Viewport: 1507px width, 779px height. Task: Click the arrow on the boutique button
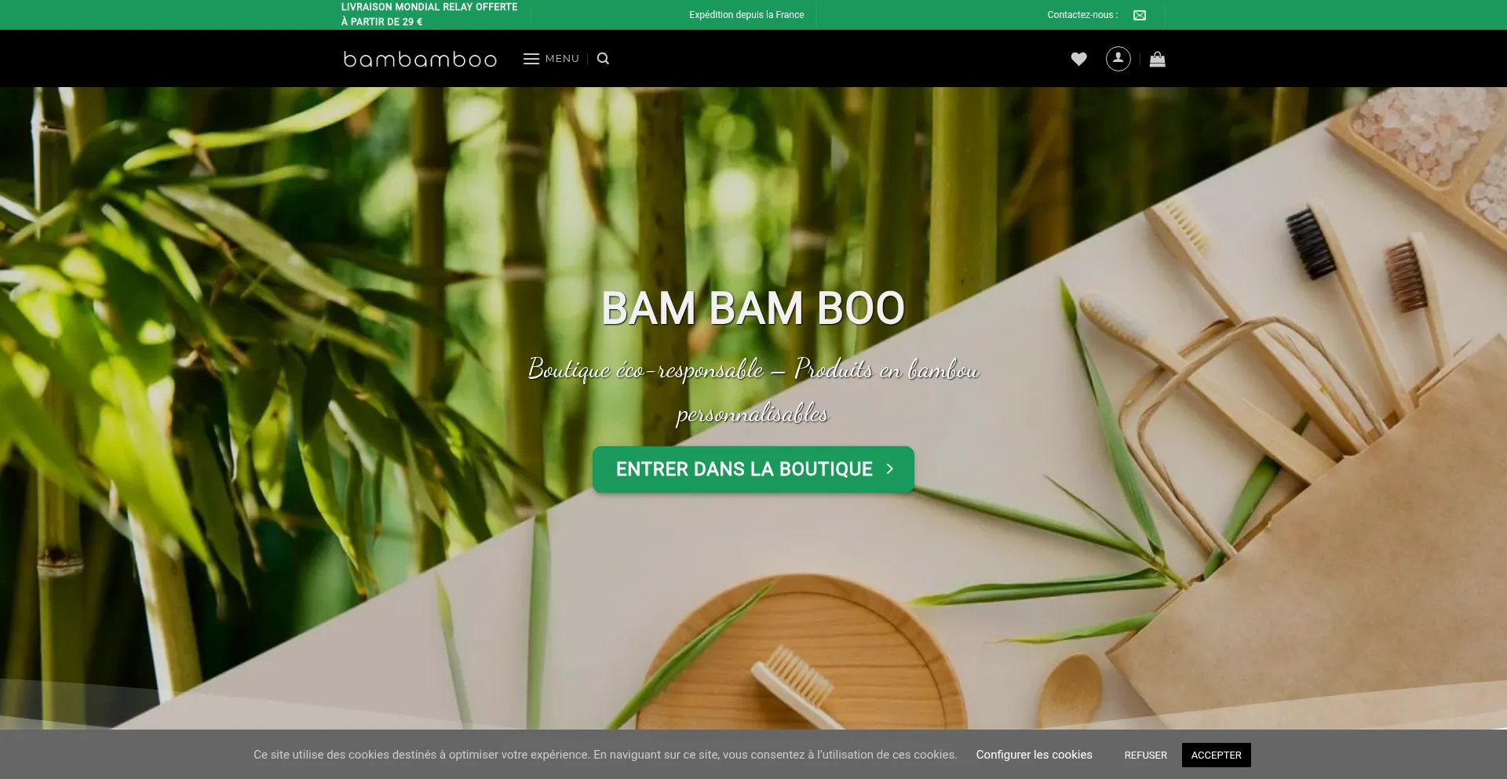890,469
